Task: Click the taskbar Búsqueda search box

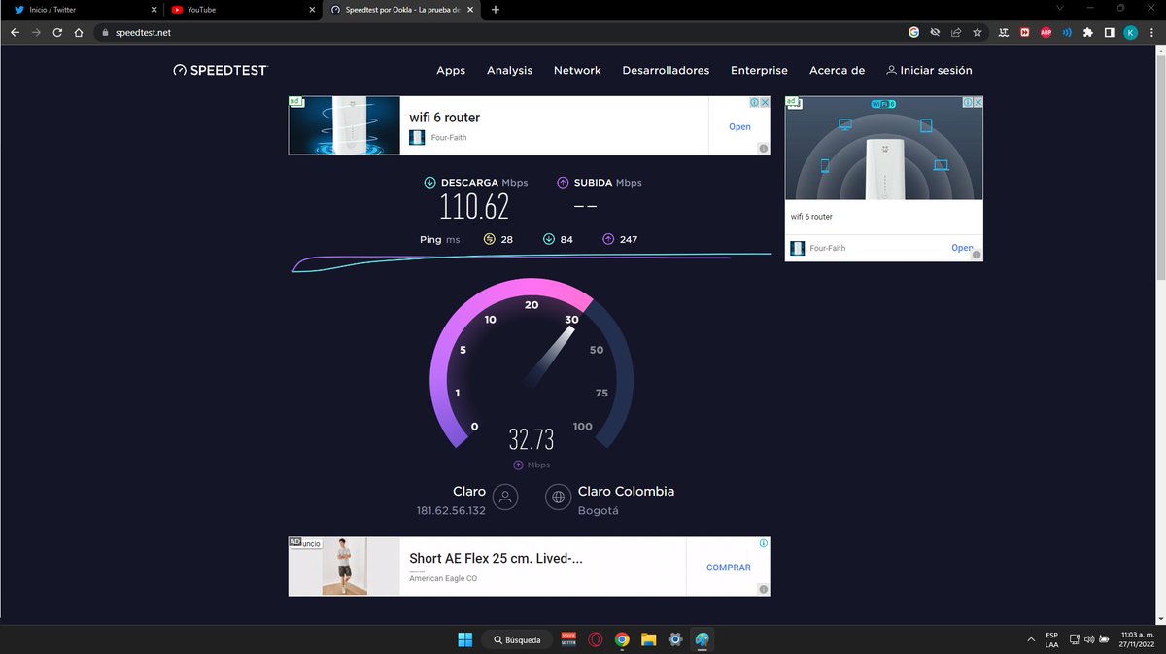Action: click(x=518, y=639)
